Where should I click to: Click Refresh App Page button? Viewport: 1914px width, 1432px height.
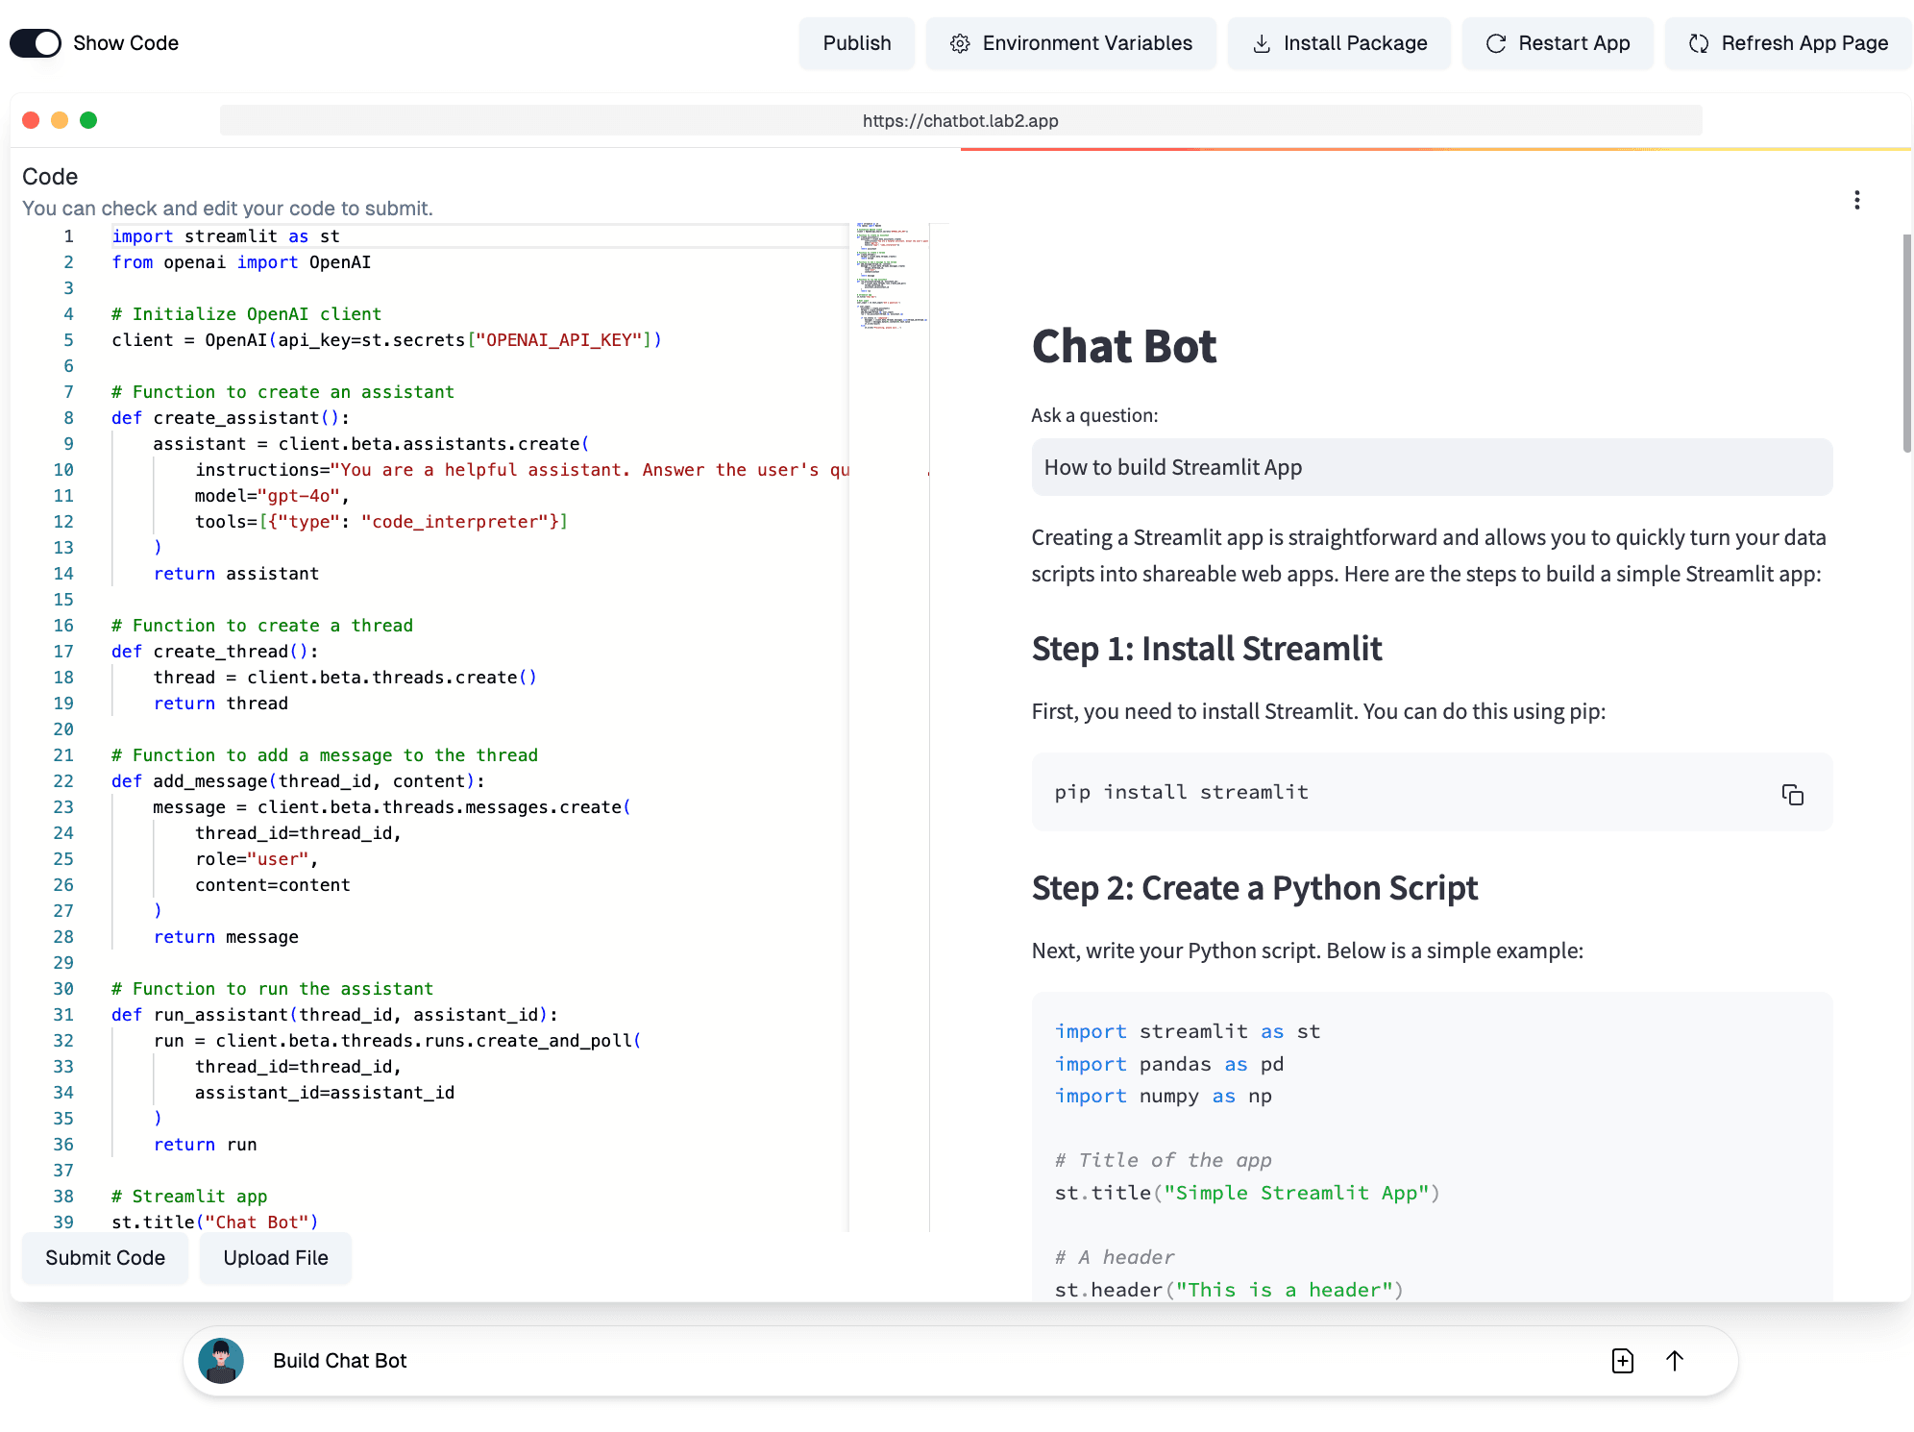click(x=1787, y=43)
